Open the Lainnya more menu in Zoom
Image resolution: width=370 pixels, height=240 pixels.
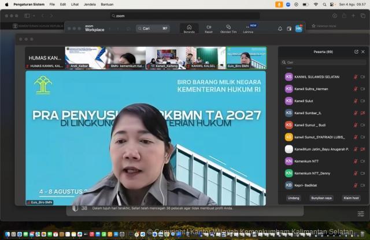point(248,29)
